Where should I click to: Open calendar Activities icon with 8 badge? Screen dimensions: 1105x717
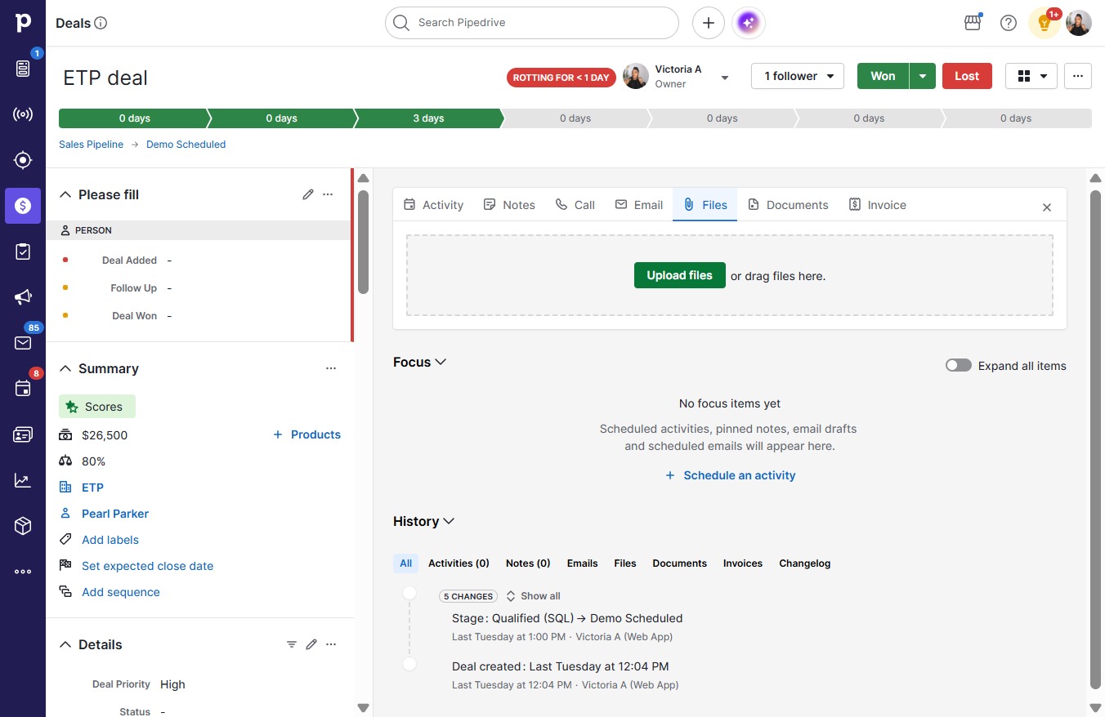pyautogui.click(x=23, y=389)
